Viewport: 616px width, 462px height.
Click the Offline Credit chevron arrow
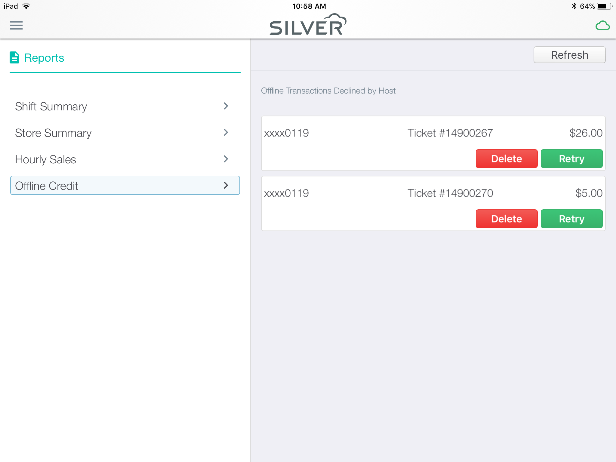pyautogui.click(x=226, y=185)
